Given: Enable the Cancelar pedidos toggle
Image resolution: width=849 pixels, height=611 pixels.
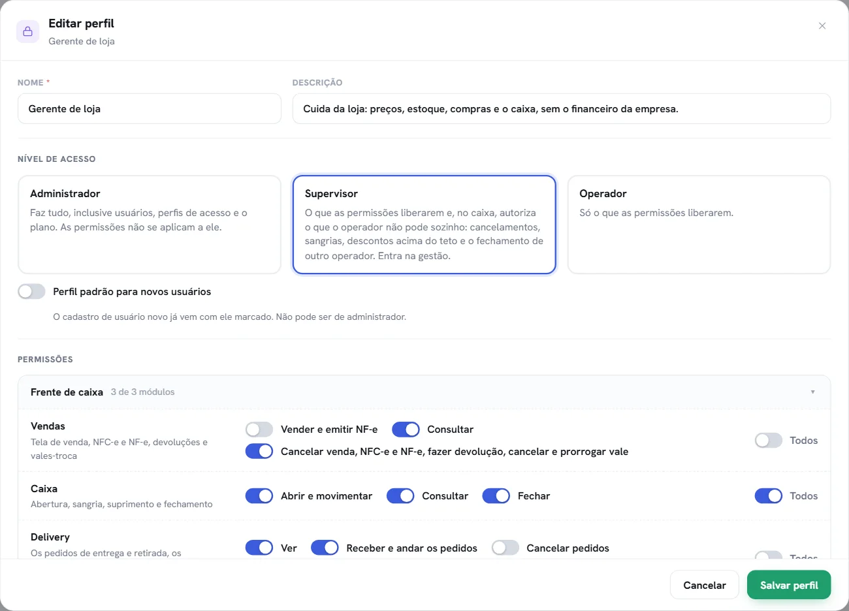Looking at the screenshot, I should (505, 548).
